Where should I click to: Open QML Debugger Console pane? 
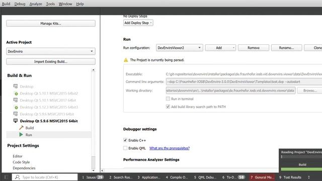205,177
